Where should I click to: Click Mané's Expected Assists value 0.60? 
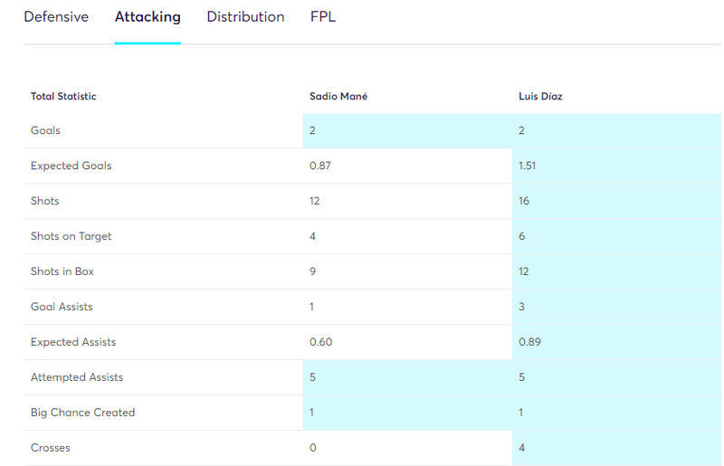(x=321, y=342)
